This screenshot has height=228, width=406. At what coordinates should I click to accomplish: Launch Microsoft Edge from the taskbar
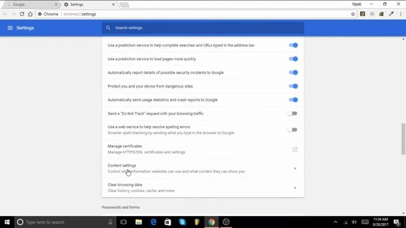(x=154, y=222)
